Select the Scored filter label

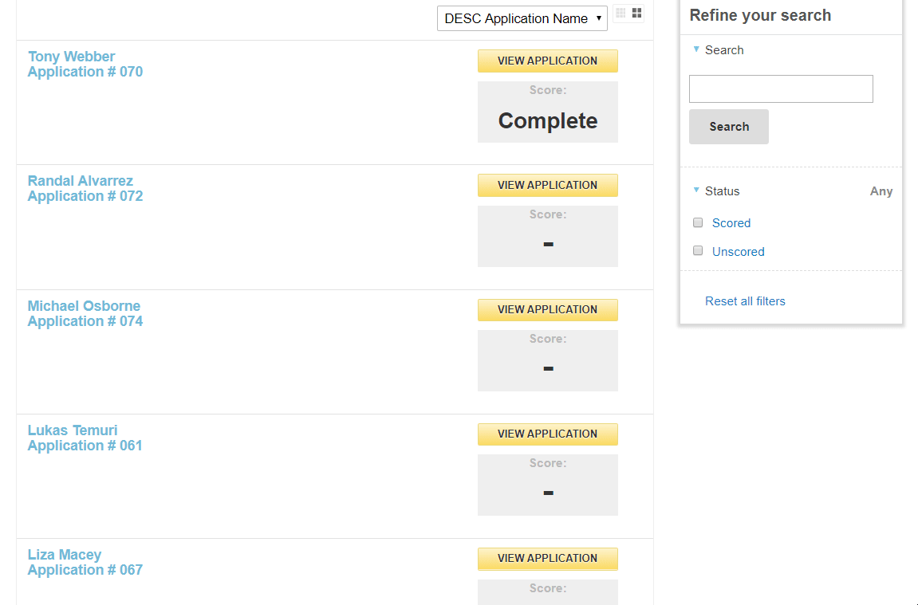coord(731,223)
